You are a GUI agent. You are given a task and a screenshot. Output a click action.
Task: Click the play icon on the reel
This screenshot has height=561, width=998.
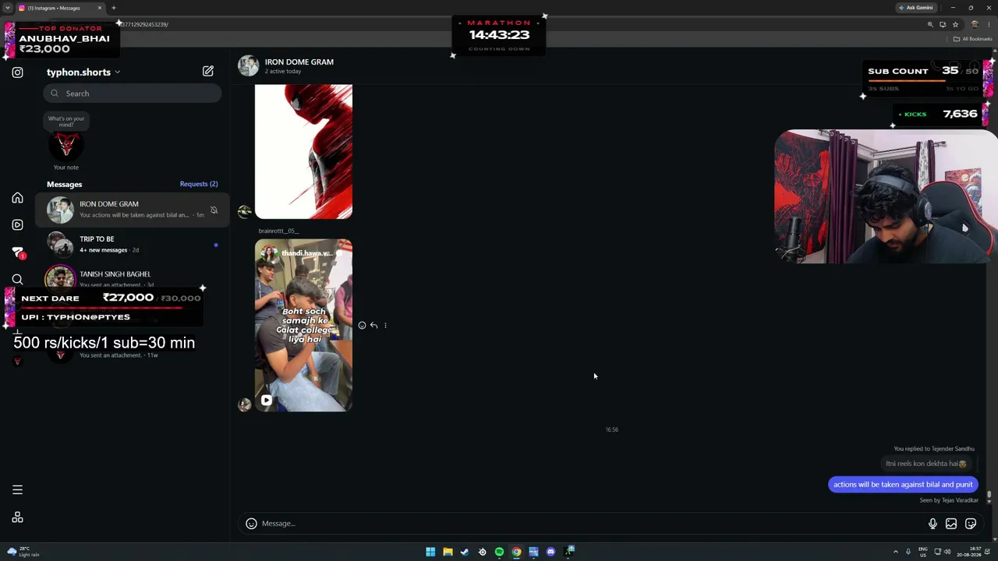pyautogui.click(x=267, y=400)
